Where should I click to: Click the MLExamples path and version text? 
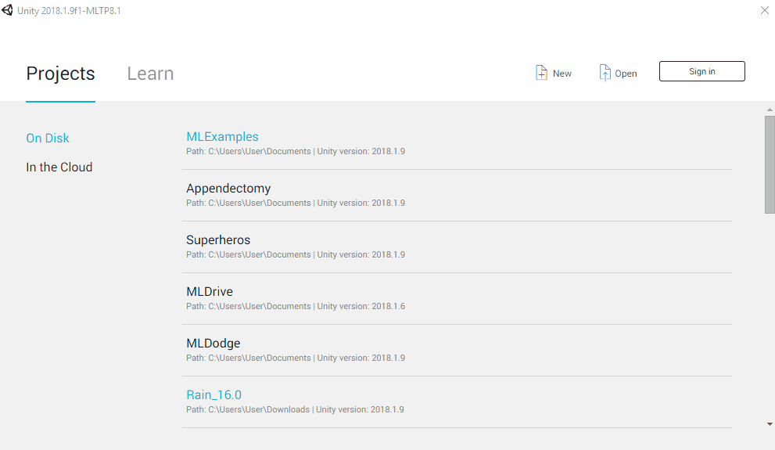point(296,151)
